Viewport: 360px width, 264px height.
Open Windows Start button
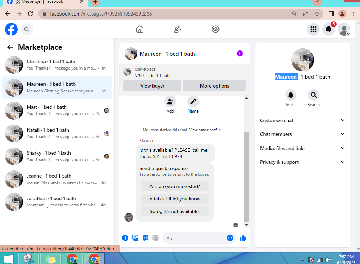point(9,259)
